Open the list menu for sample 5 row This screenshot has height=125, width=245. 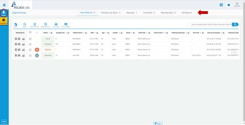click(x=16, y=39)
